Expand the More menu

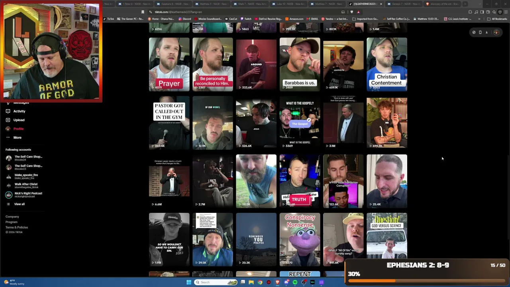(x=18, y=138)
